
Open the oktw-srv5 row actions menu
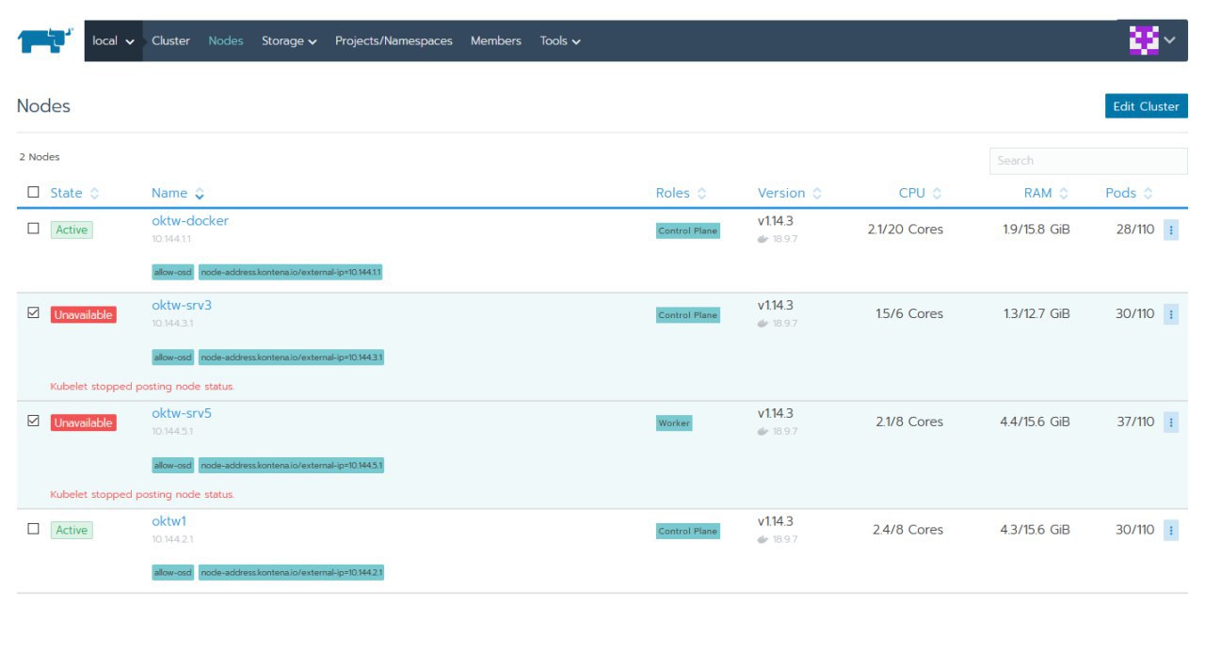click(1171, 422)
